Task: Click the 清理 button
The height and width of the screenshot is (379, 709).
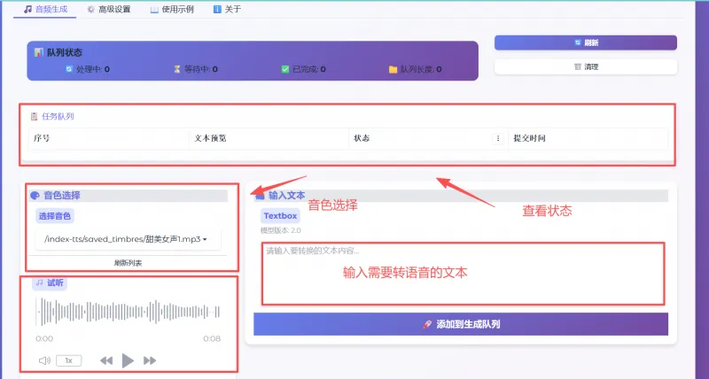Action: tap(586, 66)
